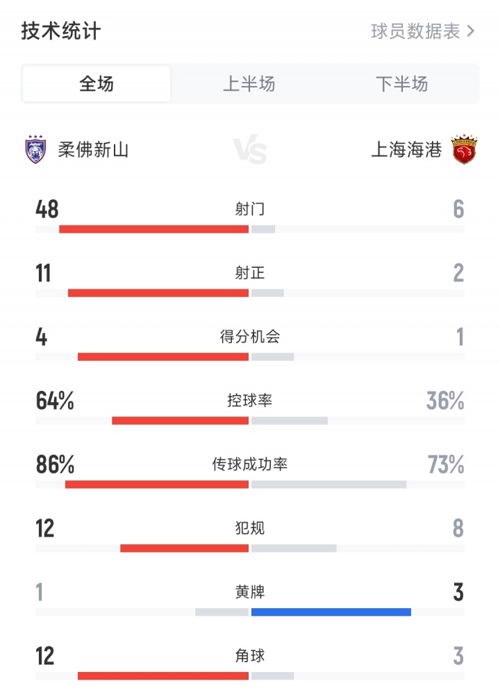500x697 pixels.
Task: Select the blue 黄牌 progress bar
Action: coord(330,612)
